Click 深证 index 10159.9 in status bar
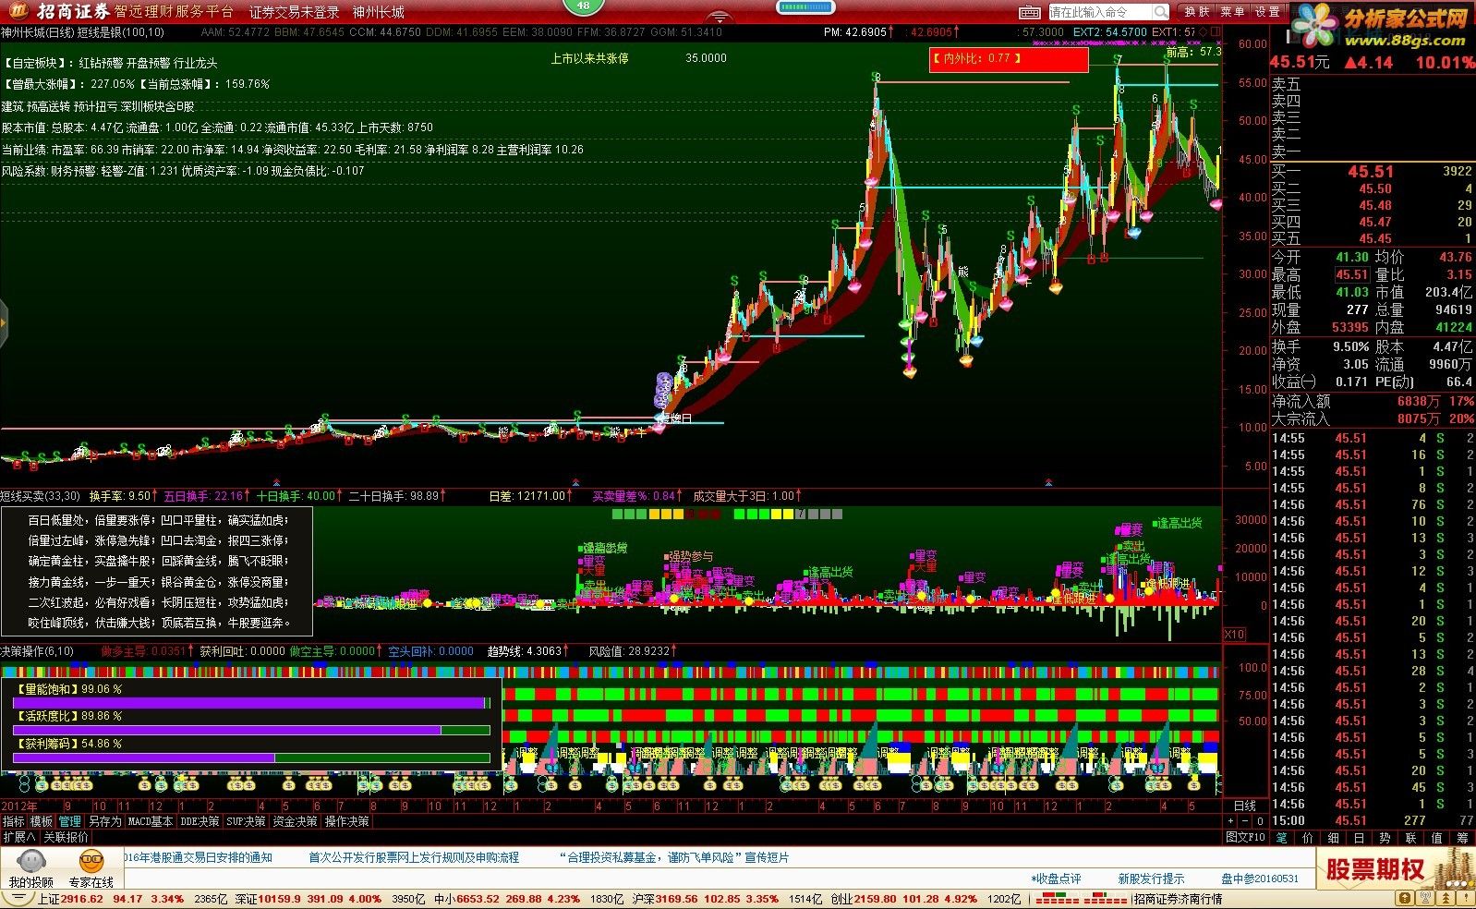Image resolution: width=1476 pixels, height=909 pixels. point(269,899)
